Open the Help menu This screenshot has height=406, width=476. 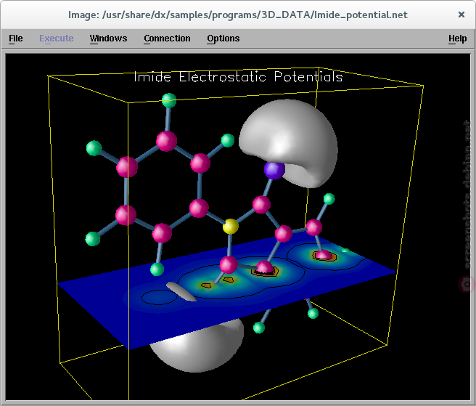coord(457,38)
